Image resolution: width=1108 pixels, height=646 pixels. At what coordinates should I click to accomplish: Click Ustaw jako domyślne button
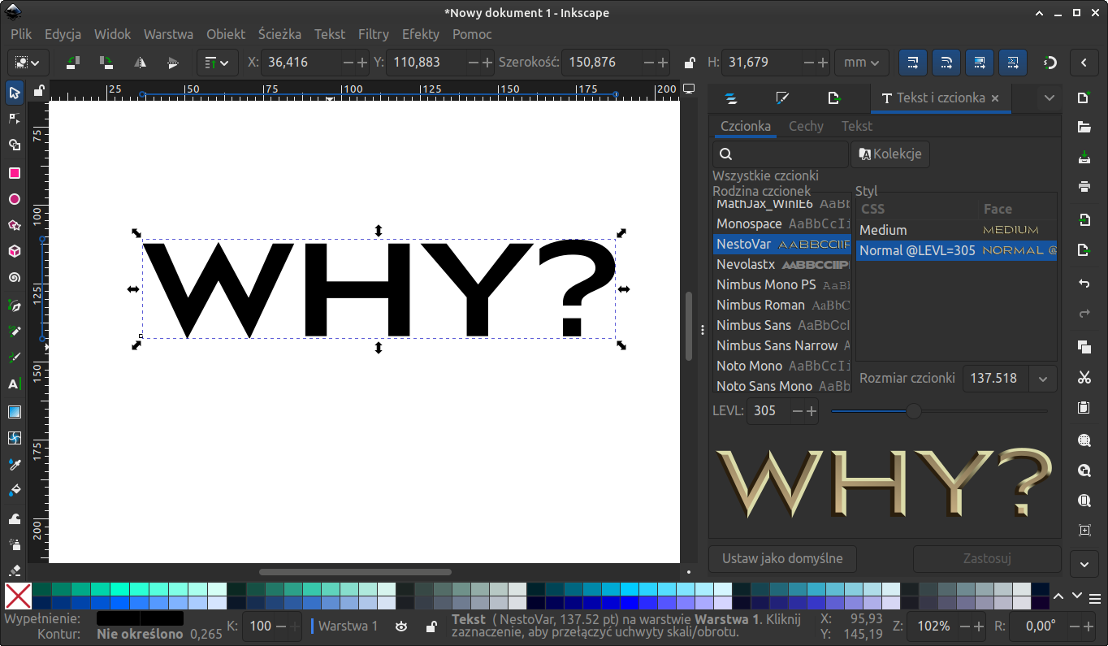(x=783, y=558)
